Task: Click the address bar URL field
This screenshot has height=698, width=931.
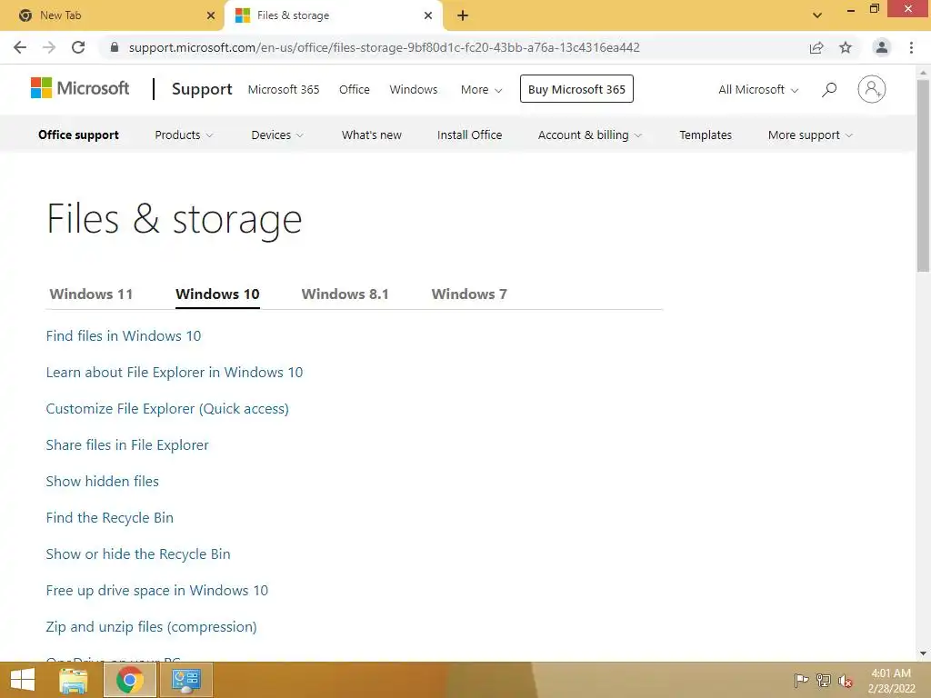Action: click(x=385, y=47)
